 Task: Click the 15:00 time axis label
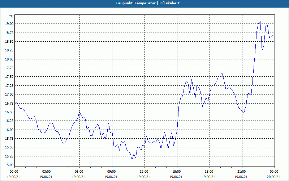177,172
